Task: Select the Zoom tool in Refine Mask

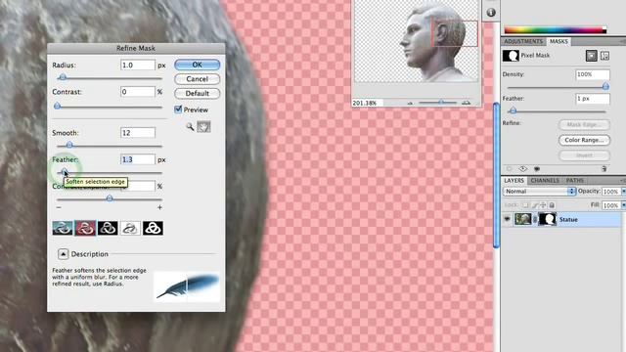Action: coord(190,127)
